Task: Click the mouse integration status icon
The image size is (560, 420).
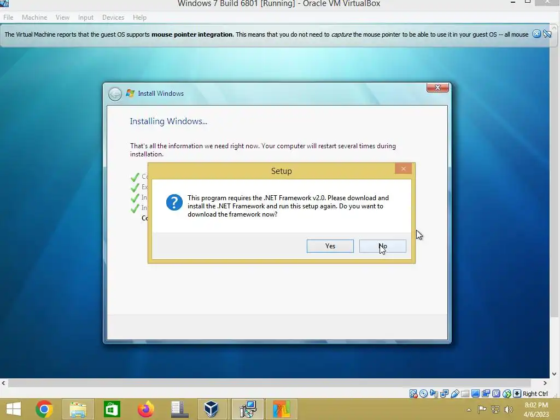Action: 506,394
